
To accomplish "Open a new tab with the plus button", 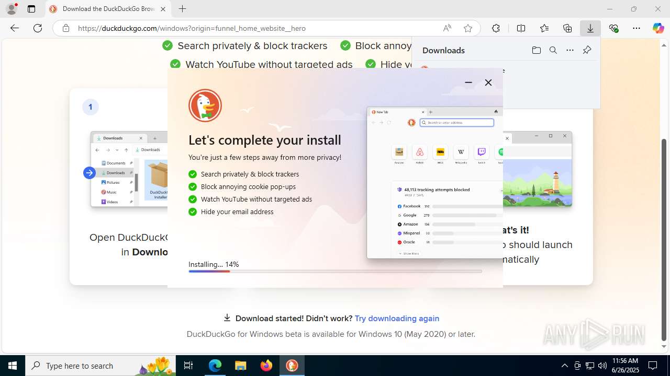I will coord(182,9).
